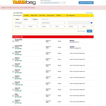Tick the Köpes checkbox

pyautogui.click(x=23, y=19)
